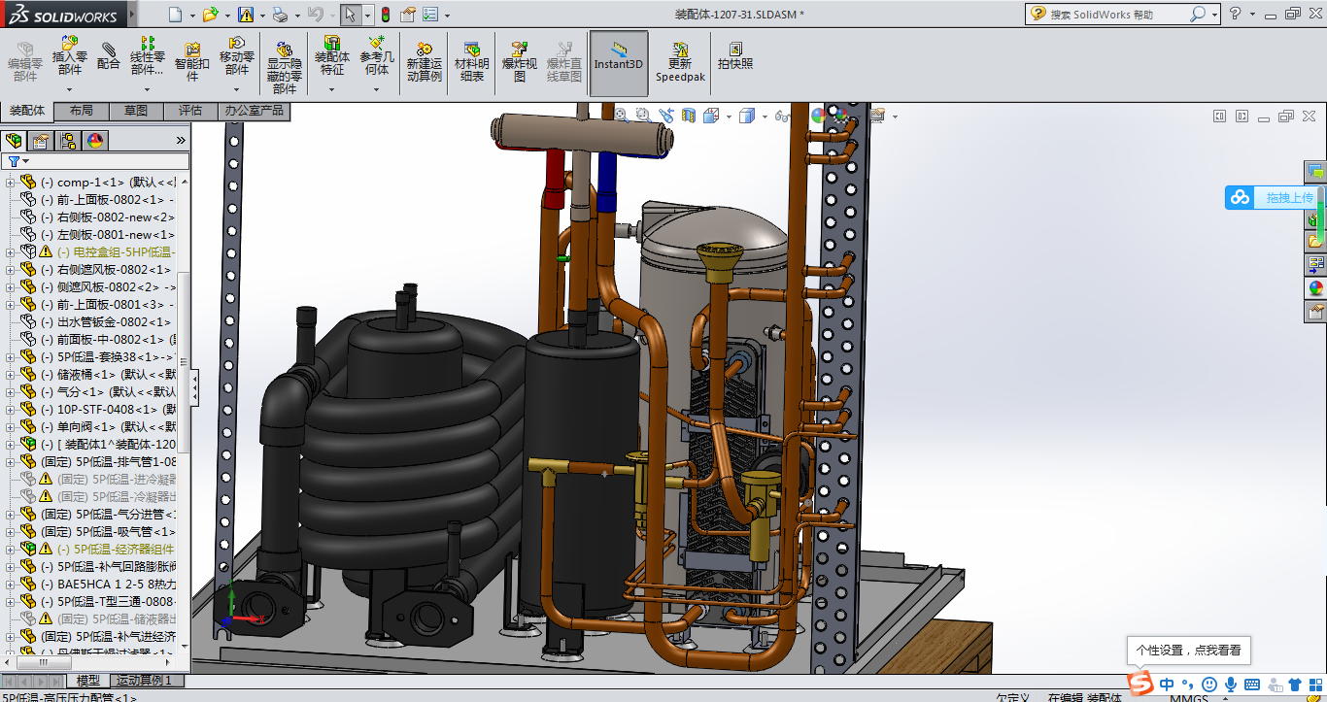Toggle 显示隐藏的零部件 show hidden components
The width and height of the screenshot is (1327, 702).
click(x=285, y=68)
